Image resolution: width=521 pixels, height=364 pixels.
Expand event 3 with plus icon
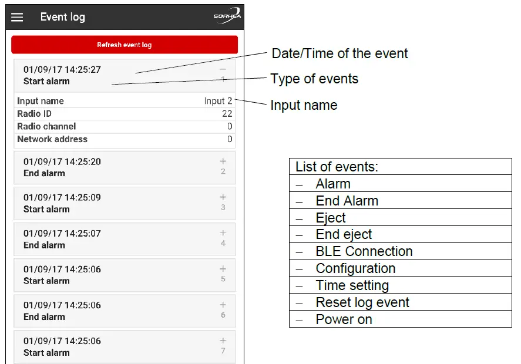pyautogui.click(x=223, y=197)
